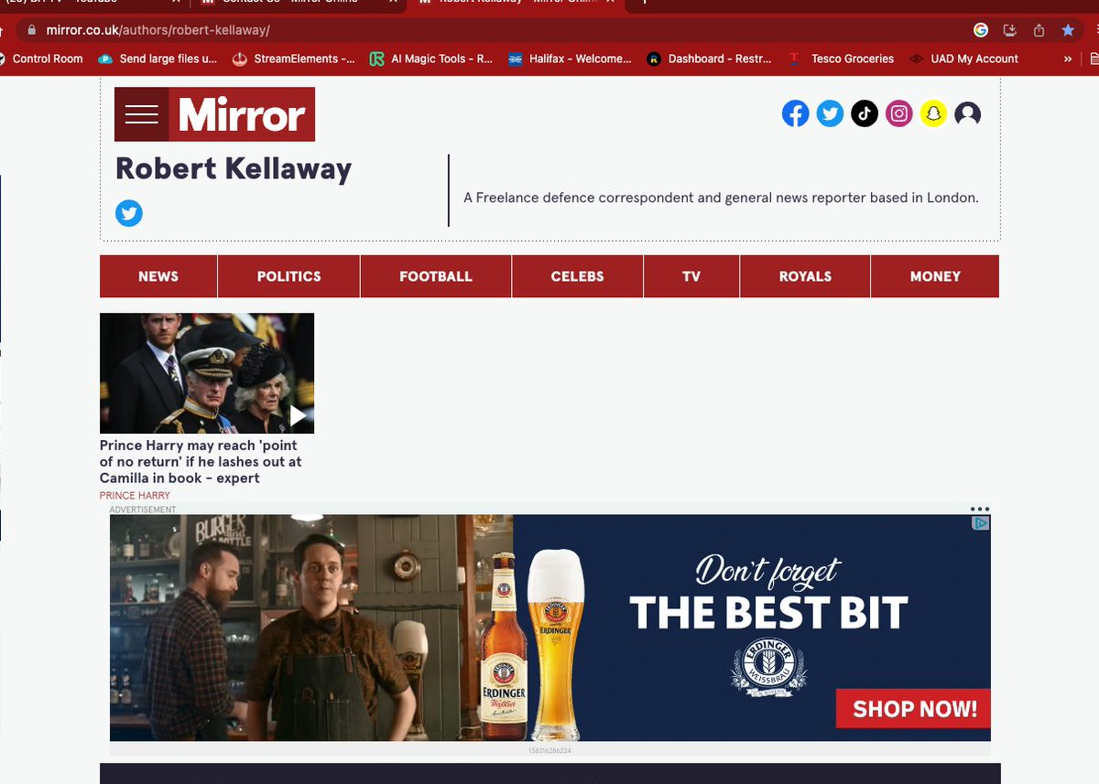The image size is (1099, 784).
Task: Click the PRINCE HARRY topic tag
Action: tap(135, 495)
